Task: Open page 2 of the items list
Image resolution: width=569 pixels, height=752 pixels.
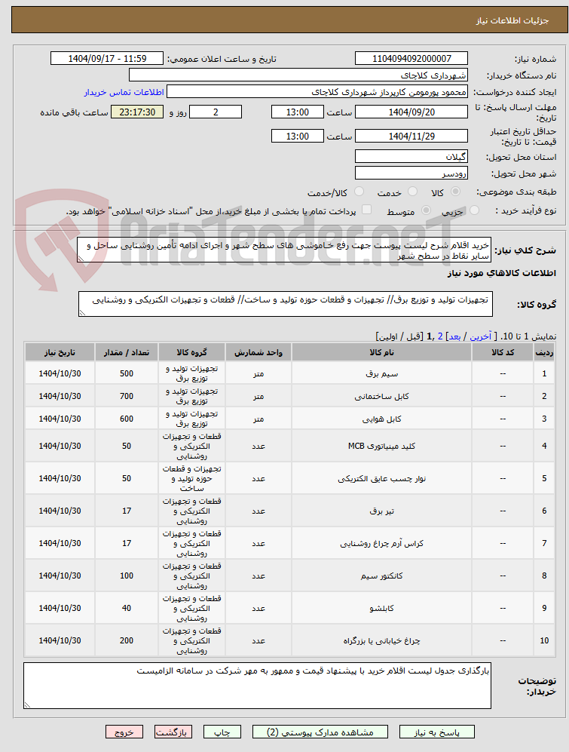Action: coord(440,336)
